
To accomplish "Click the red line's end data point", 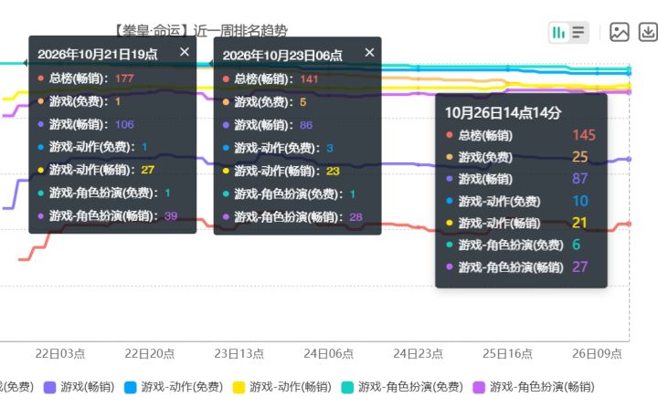I will [x=629, y=224].
